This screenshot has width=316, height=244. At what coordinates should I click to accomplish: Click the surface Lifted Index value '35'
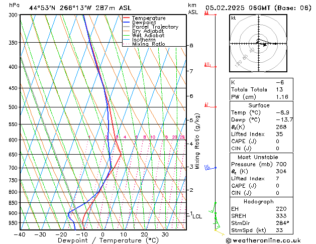279,134
